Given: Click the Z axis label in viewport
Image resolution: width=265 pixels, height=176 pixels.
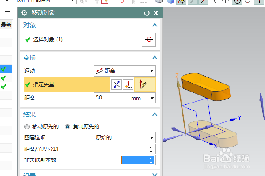Looking at the screenshot, I should [x=177, y=76].
